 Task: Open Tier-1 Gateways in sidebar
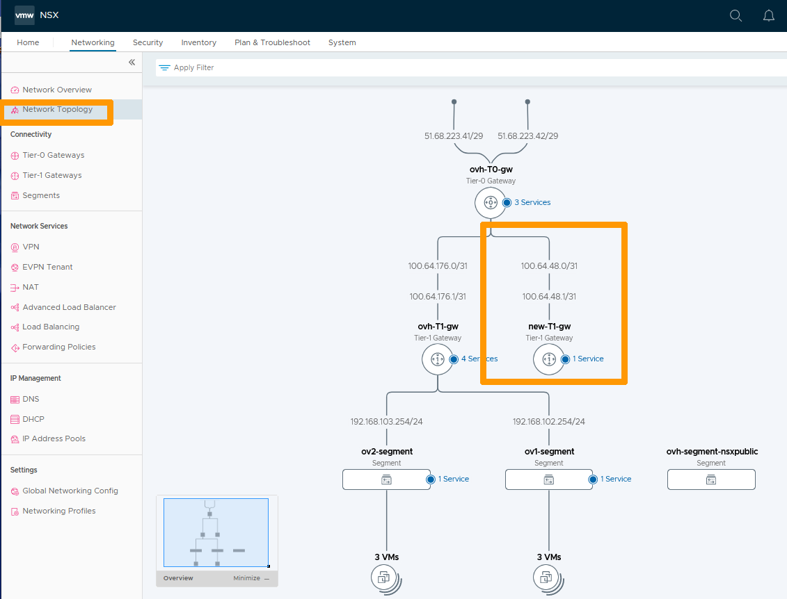[51, 175]
